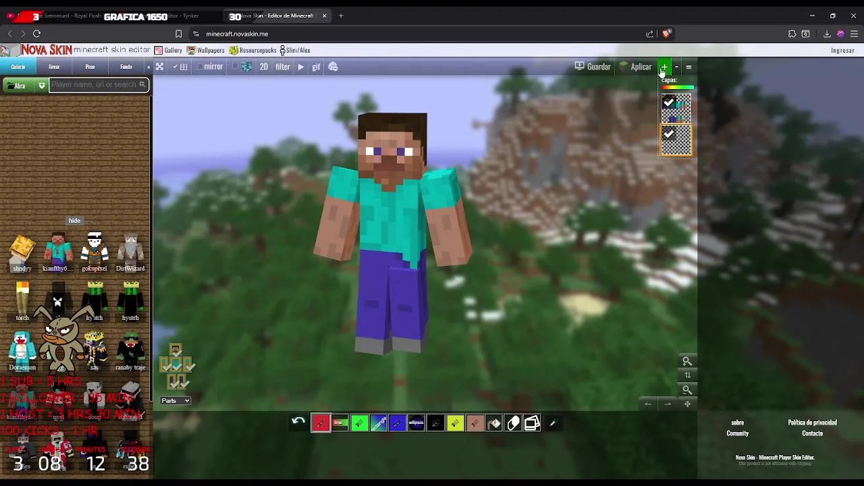Open the Galeria tab
This screenshot has width=864, height=486.
click(18, 66)
